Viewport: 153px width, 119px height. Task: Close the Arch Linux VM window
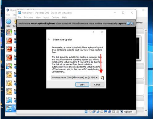(x=132, y=13)
